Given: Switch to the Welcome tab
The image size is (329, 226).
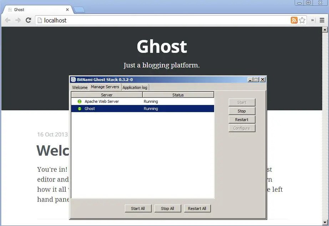Looking at the screenshot, I should pyautogui.click(x=80, y=87).
